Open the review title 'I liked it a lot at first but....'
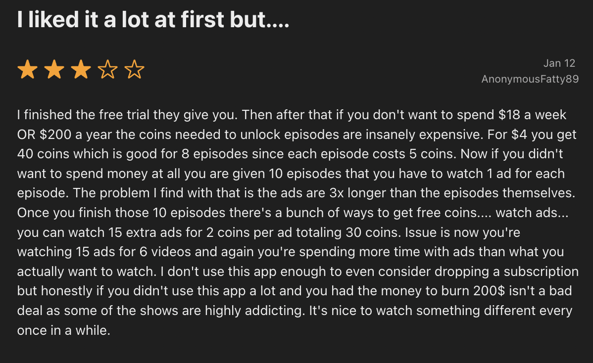593x363 pixels. (x=153, y=19)
